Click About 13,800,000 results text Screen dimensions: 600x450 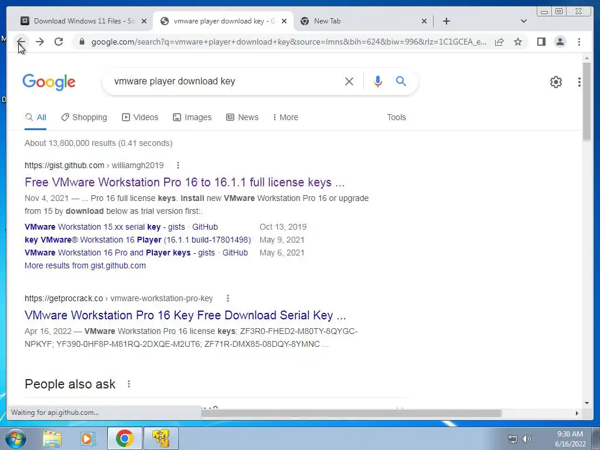pos(98,143)
